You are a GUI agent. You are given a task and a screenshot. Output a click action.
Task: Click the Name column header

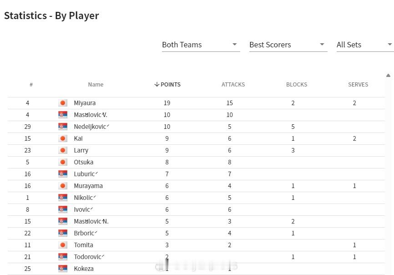click(96, 85)
